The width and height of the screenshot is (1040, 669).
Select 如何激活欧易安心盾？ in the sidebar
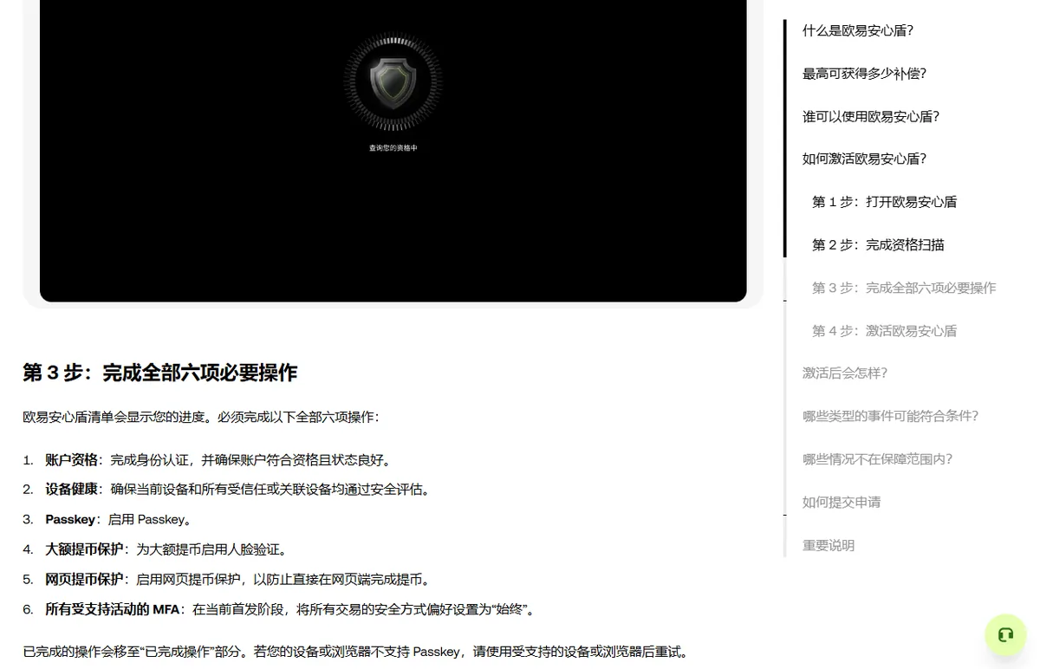(864, 159)
